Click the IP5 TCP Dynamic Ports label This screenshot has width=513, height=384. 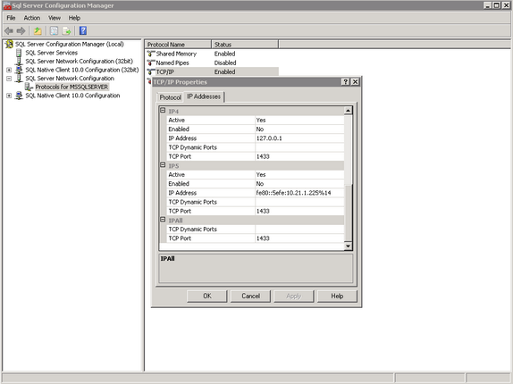tap(192, 202)
